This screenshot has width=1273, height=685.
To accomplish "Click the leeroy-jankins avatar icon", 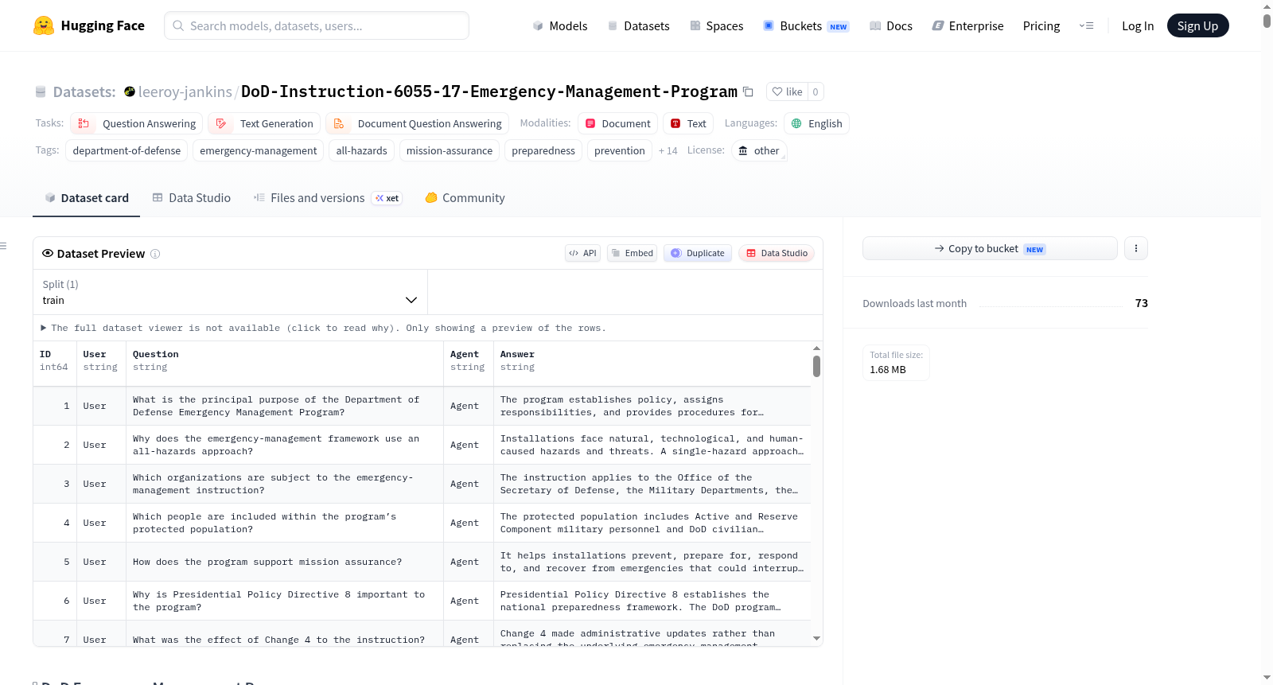I will click(x=130, y=91).
